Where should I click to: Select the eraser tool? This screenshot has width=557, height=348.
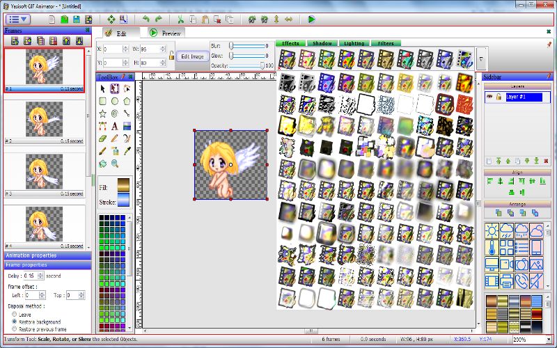click(x=102, y=139)
